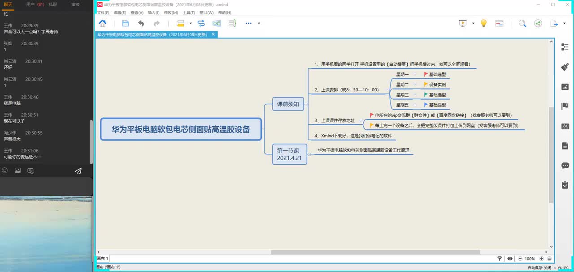Search with magnifier icon

[522, 23]
